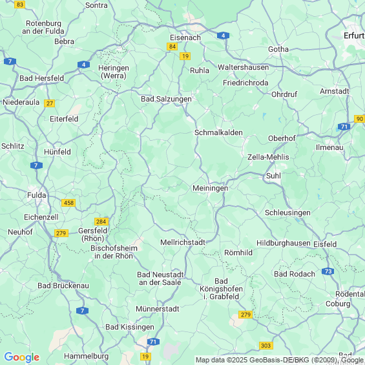
Task: Click the B458 road shield near Fulda
Action: 68,203
